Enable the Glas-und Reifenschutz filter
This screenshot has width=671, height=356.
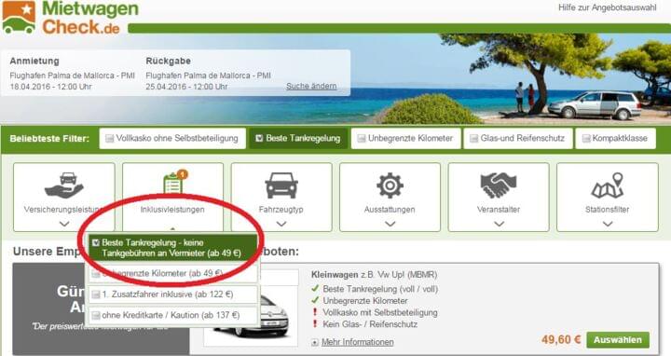518,139
